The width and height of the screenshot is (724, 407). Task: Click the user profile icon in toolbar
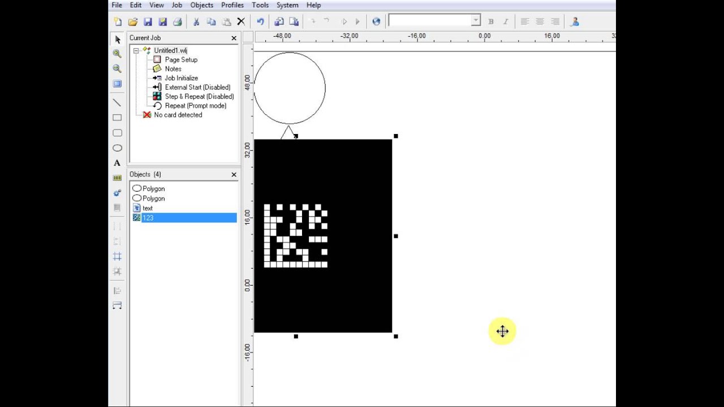575,21
